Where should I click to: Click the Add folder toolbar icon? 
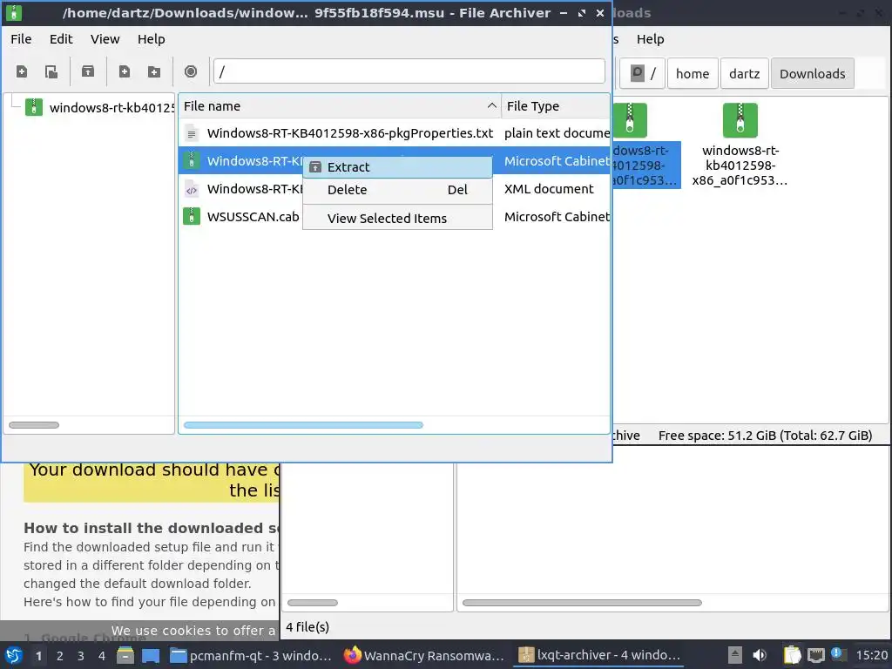154,71
